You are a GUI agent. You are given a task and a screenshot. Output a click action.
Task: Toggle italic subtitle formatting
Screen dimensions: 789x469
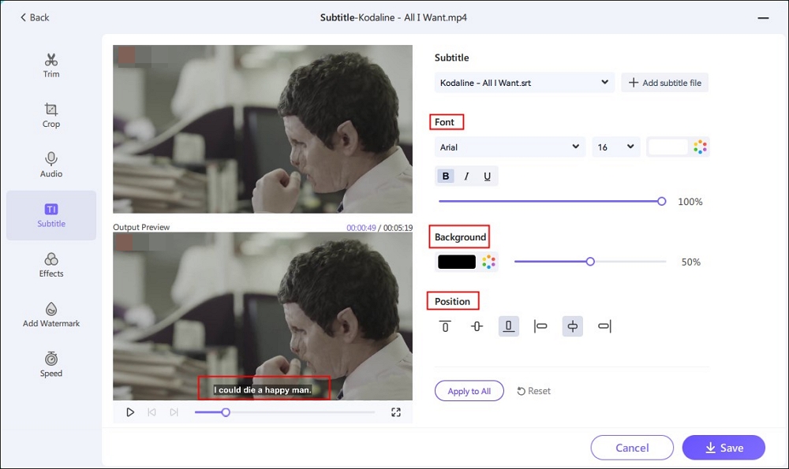click(x=466, y=177)
